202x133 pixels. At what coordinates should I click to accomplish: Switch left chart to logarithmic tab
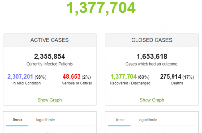(x=45, y=120)
